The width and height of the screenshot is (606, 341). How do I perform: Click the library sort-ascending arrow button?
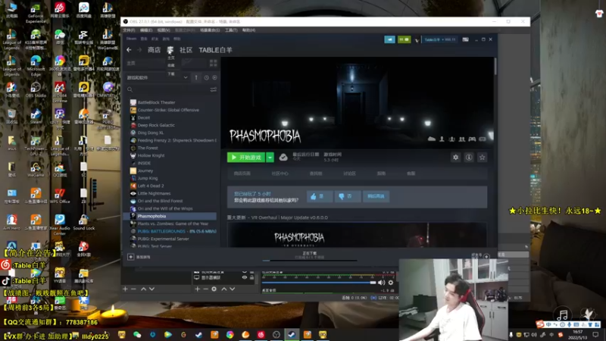(196, 78)
